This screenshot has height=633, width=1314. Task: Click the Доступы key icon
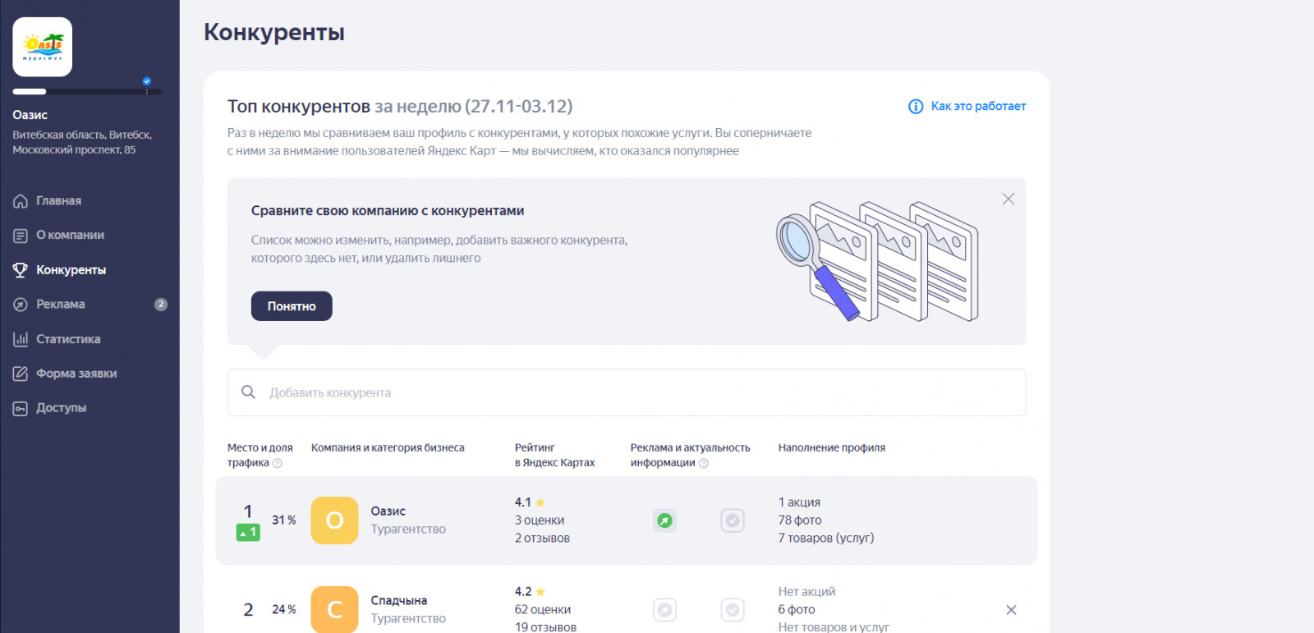pos(21,408)
